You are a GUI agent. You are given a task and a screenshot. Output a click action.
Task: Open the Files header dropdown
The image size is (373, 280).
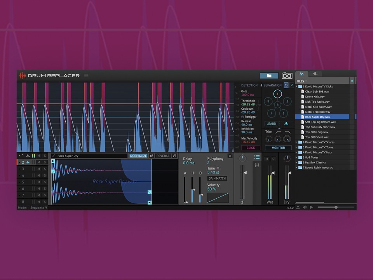306,81
